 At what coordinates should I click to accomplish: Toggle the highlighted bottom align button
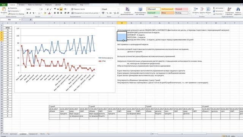click(x=61, y=9)
